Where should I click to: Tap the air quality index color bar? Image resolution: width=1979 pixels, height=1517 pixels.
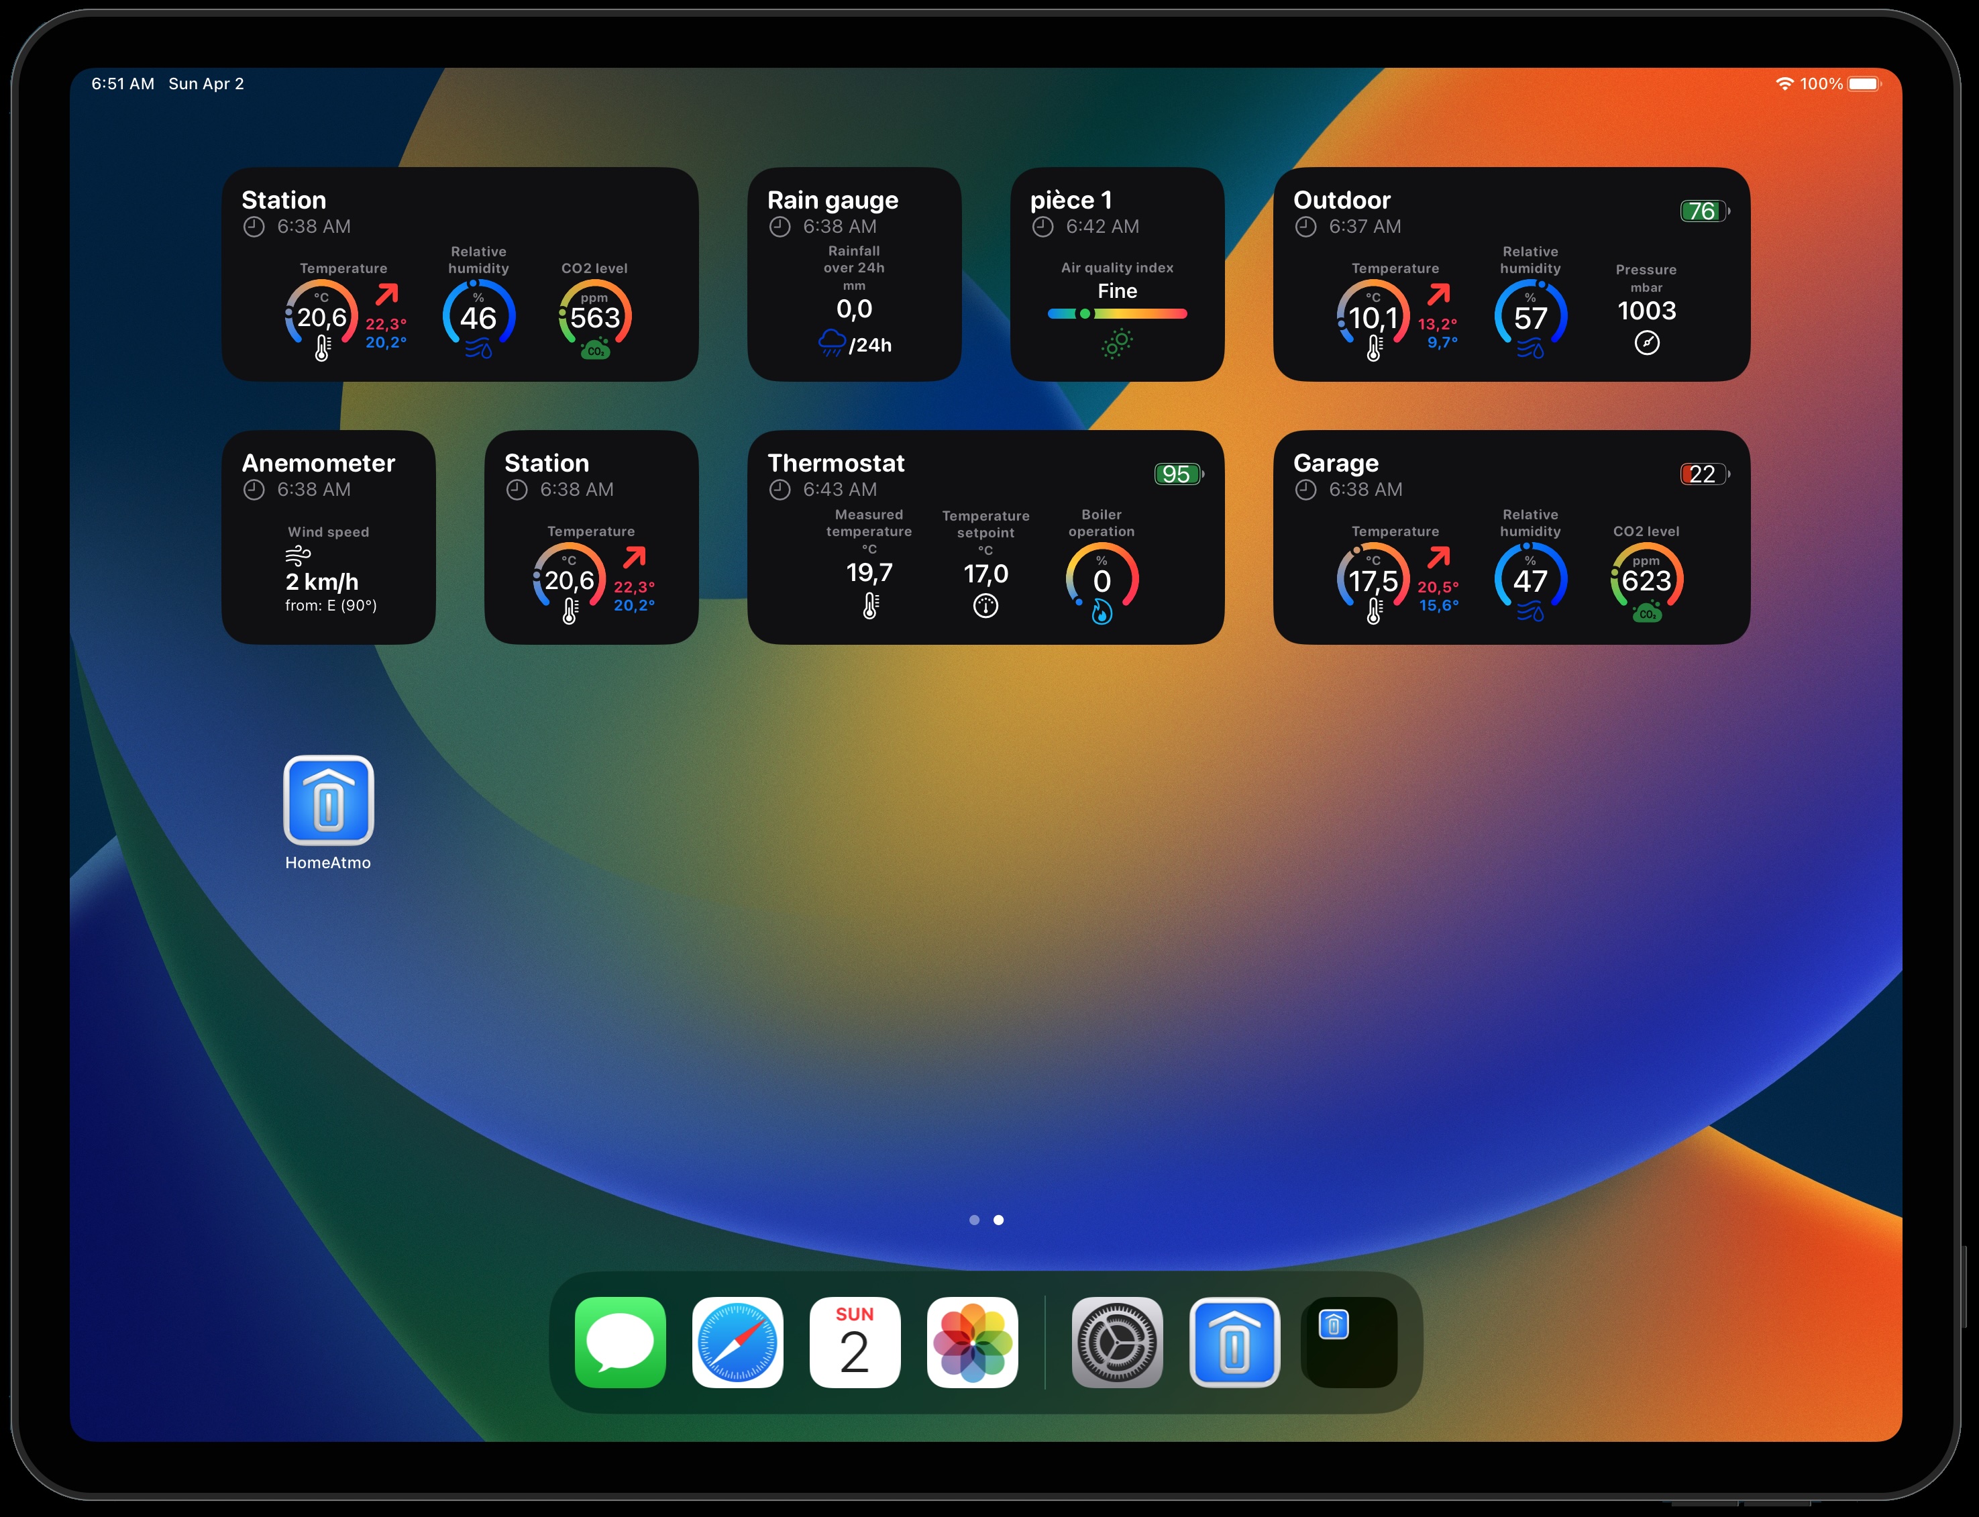1117,314
